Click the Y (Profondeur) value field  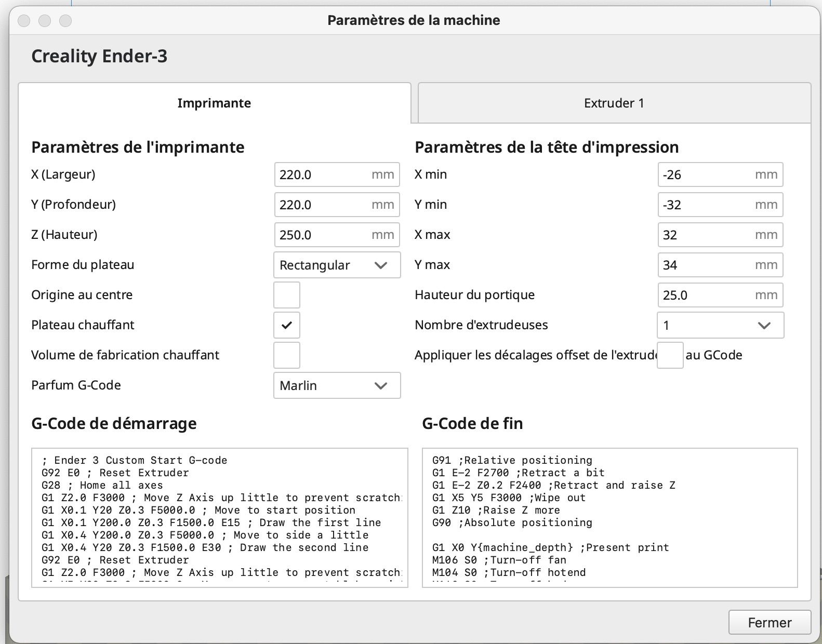click(x=337, y=205)
